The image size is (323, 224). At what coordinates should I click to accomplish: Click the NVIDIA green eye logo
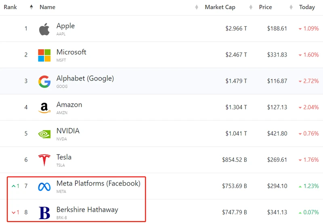point(44,134)
